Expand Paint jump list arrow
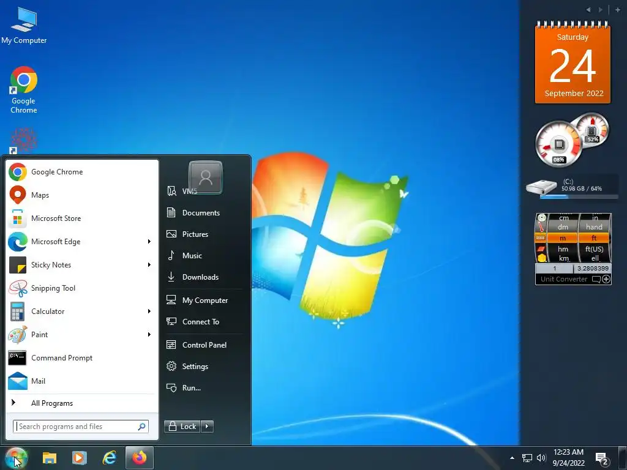This screenshot has width=627, height=470. [x=149, y=334]
